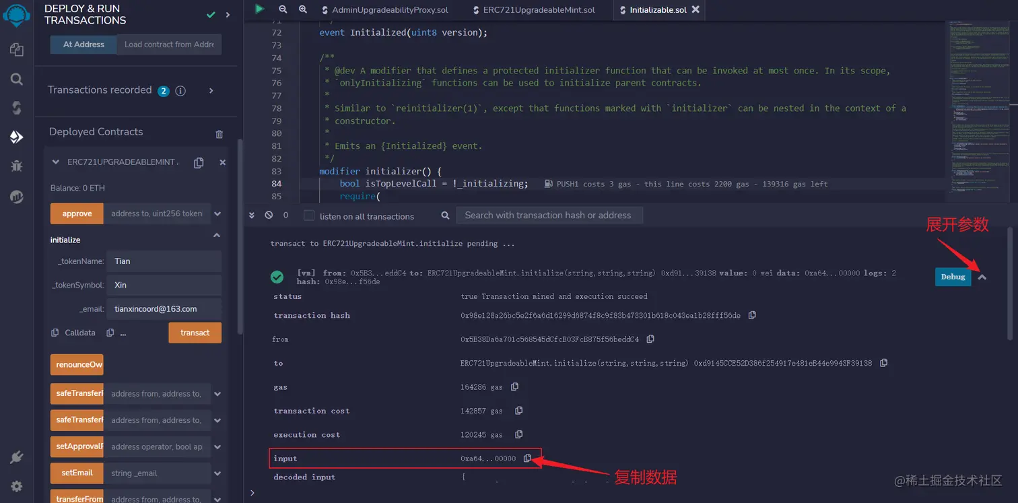Focus the terminal transaction search box
Viewport: 1018px width, 503px height.
click(549, 215)
